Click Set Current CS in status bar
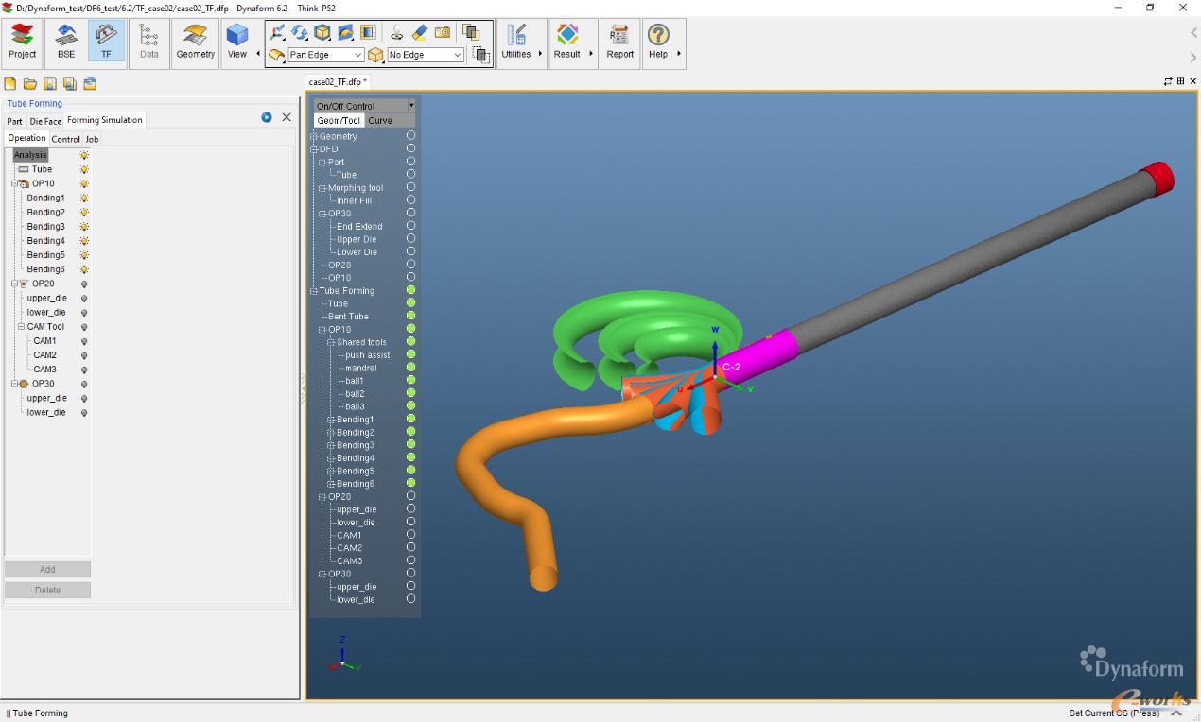The width and height of the screenshot is (1201, 722). click(x=1114, y=713)
